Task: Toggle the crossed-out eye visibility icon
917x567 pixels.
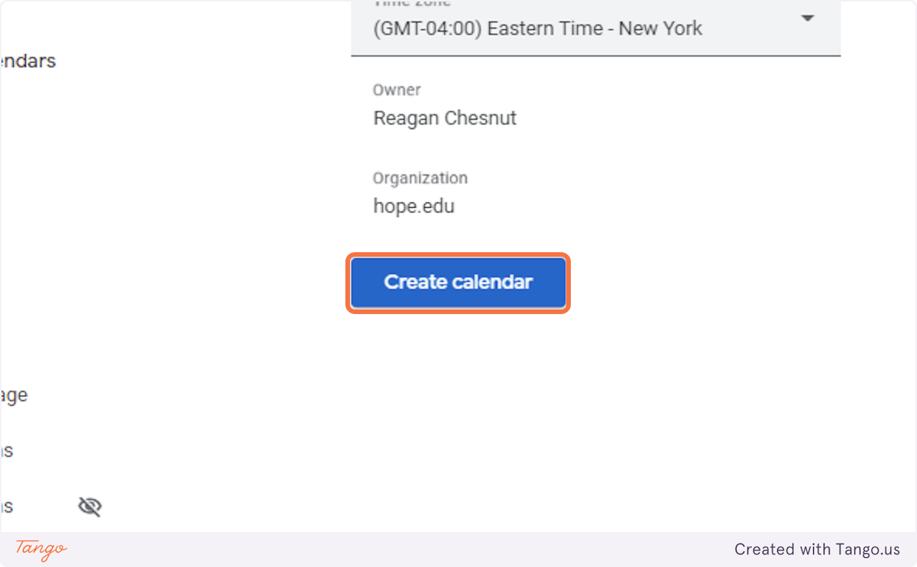Action: [90, 507]
